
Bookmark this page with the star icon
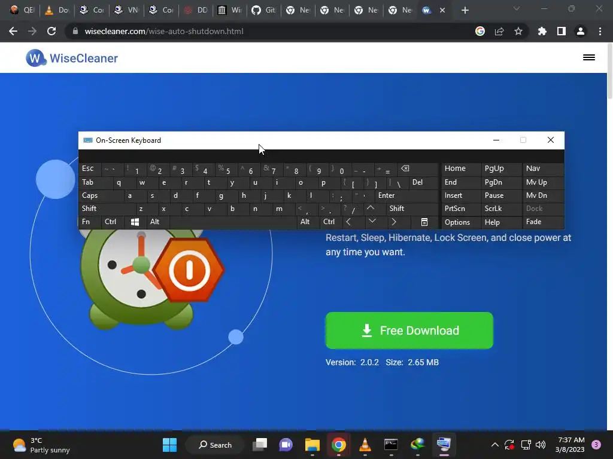point(518,31)
